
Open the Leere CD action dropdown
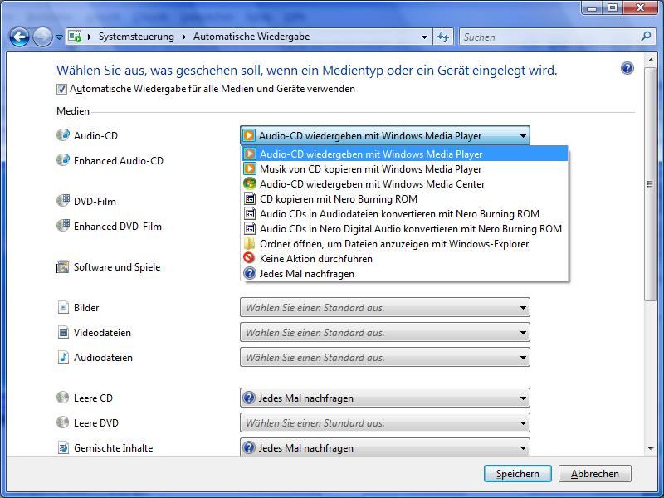tap(385, 398)
